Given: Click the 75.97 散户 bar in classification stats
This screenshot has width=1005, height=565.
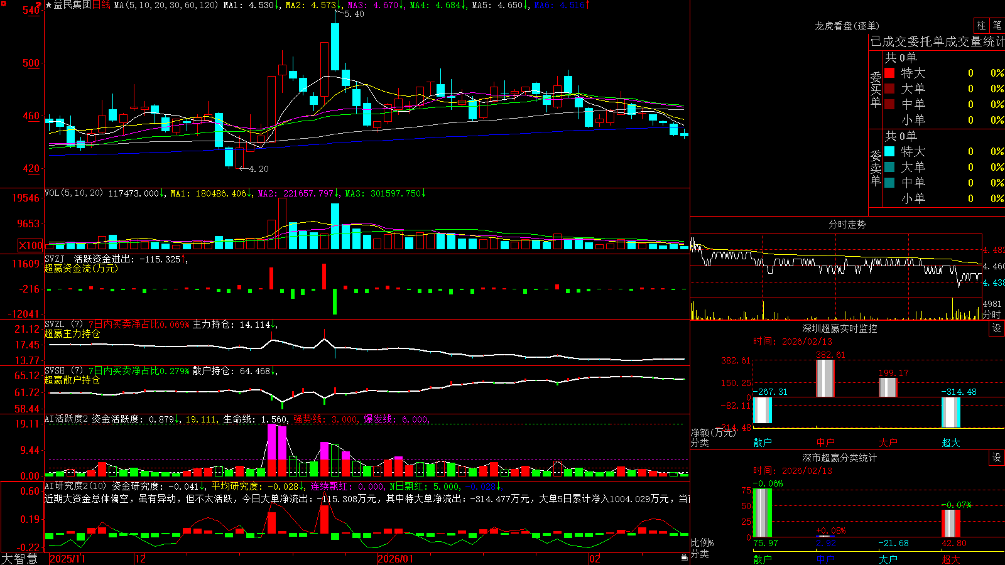Looking at the screenshot, I should (x=762, y=513).
